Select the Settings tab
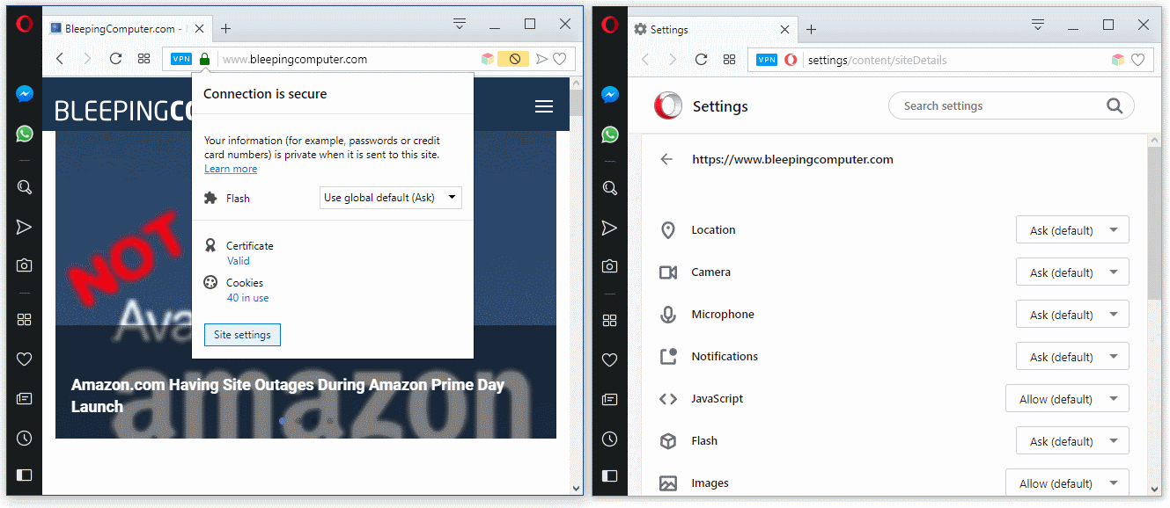This screenshot has height=508, width=1170. pyautogui.click(x=711, y=29)
